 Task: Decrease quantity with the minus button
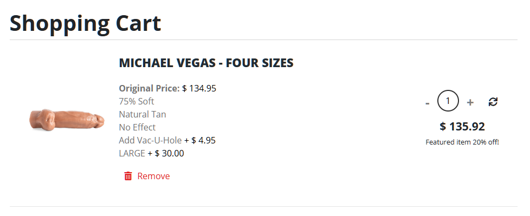pos(427,103)
